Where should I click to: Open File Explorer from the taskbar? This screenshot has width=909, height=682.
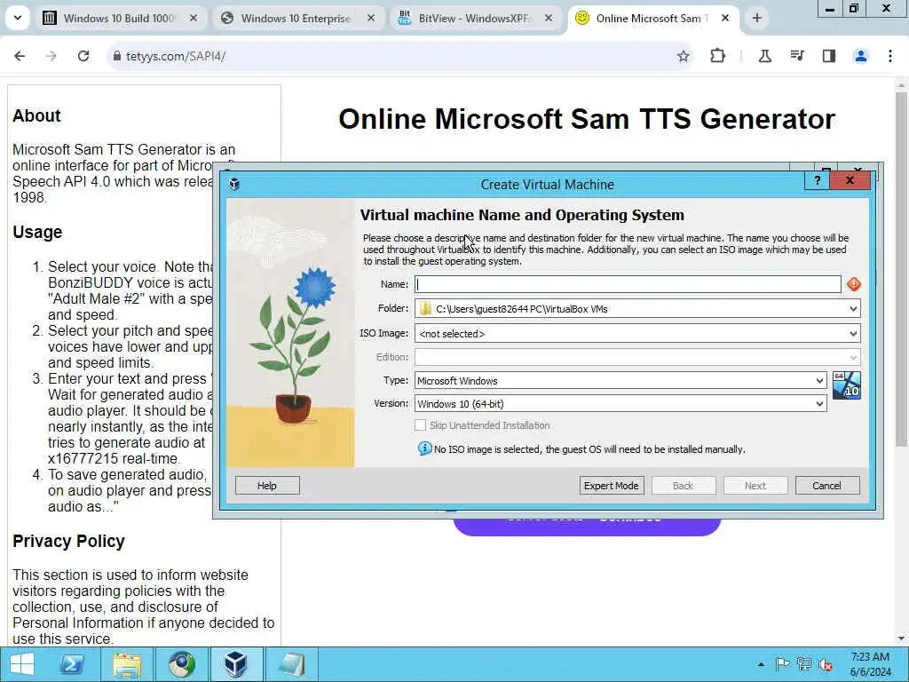click(127, 664)
